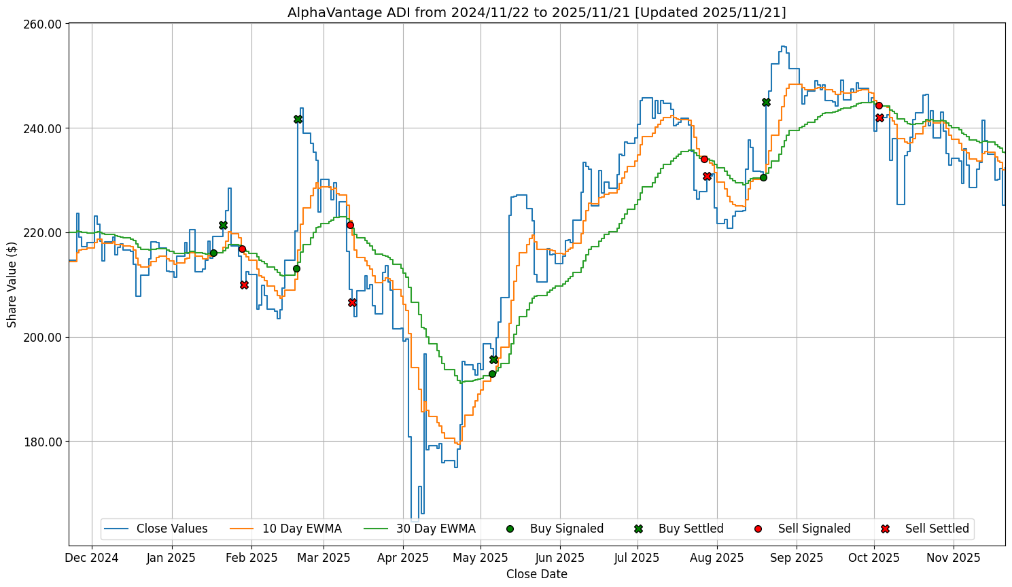Click the Sell Signaled marker in late July 2025
This screenshot has height=587, width=1012.
(704, 159)
